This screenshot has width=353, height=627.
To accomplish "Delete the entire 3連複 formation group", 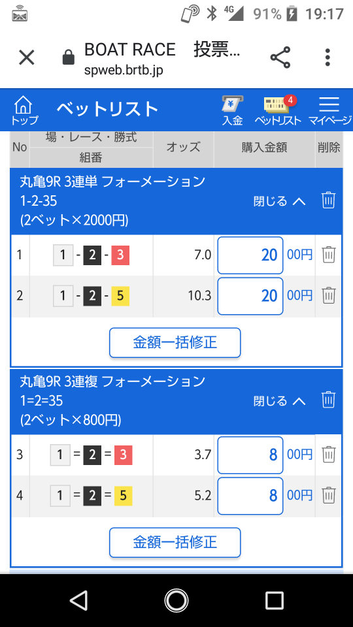I will click(328, 400).
